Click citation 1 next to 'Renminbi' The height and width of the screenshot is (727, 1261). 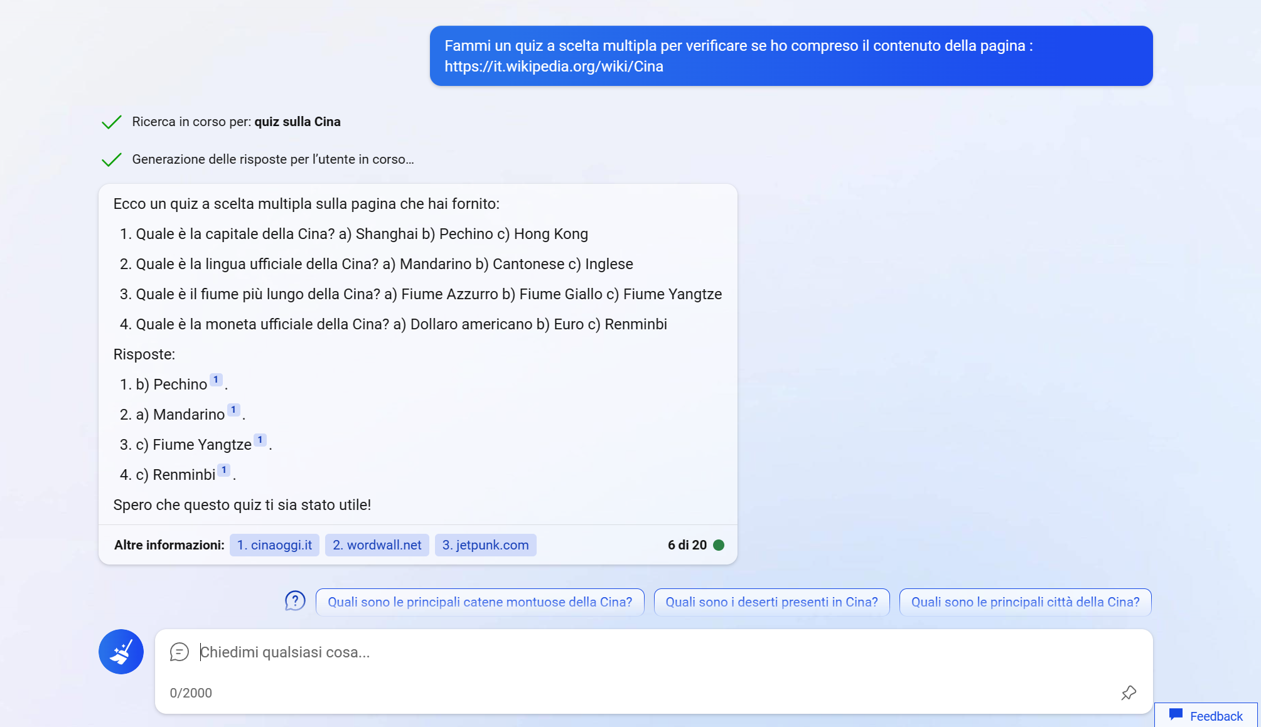click(223, 469)
